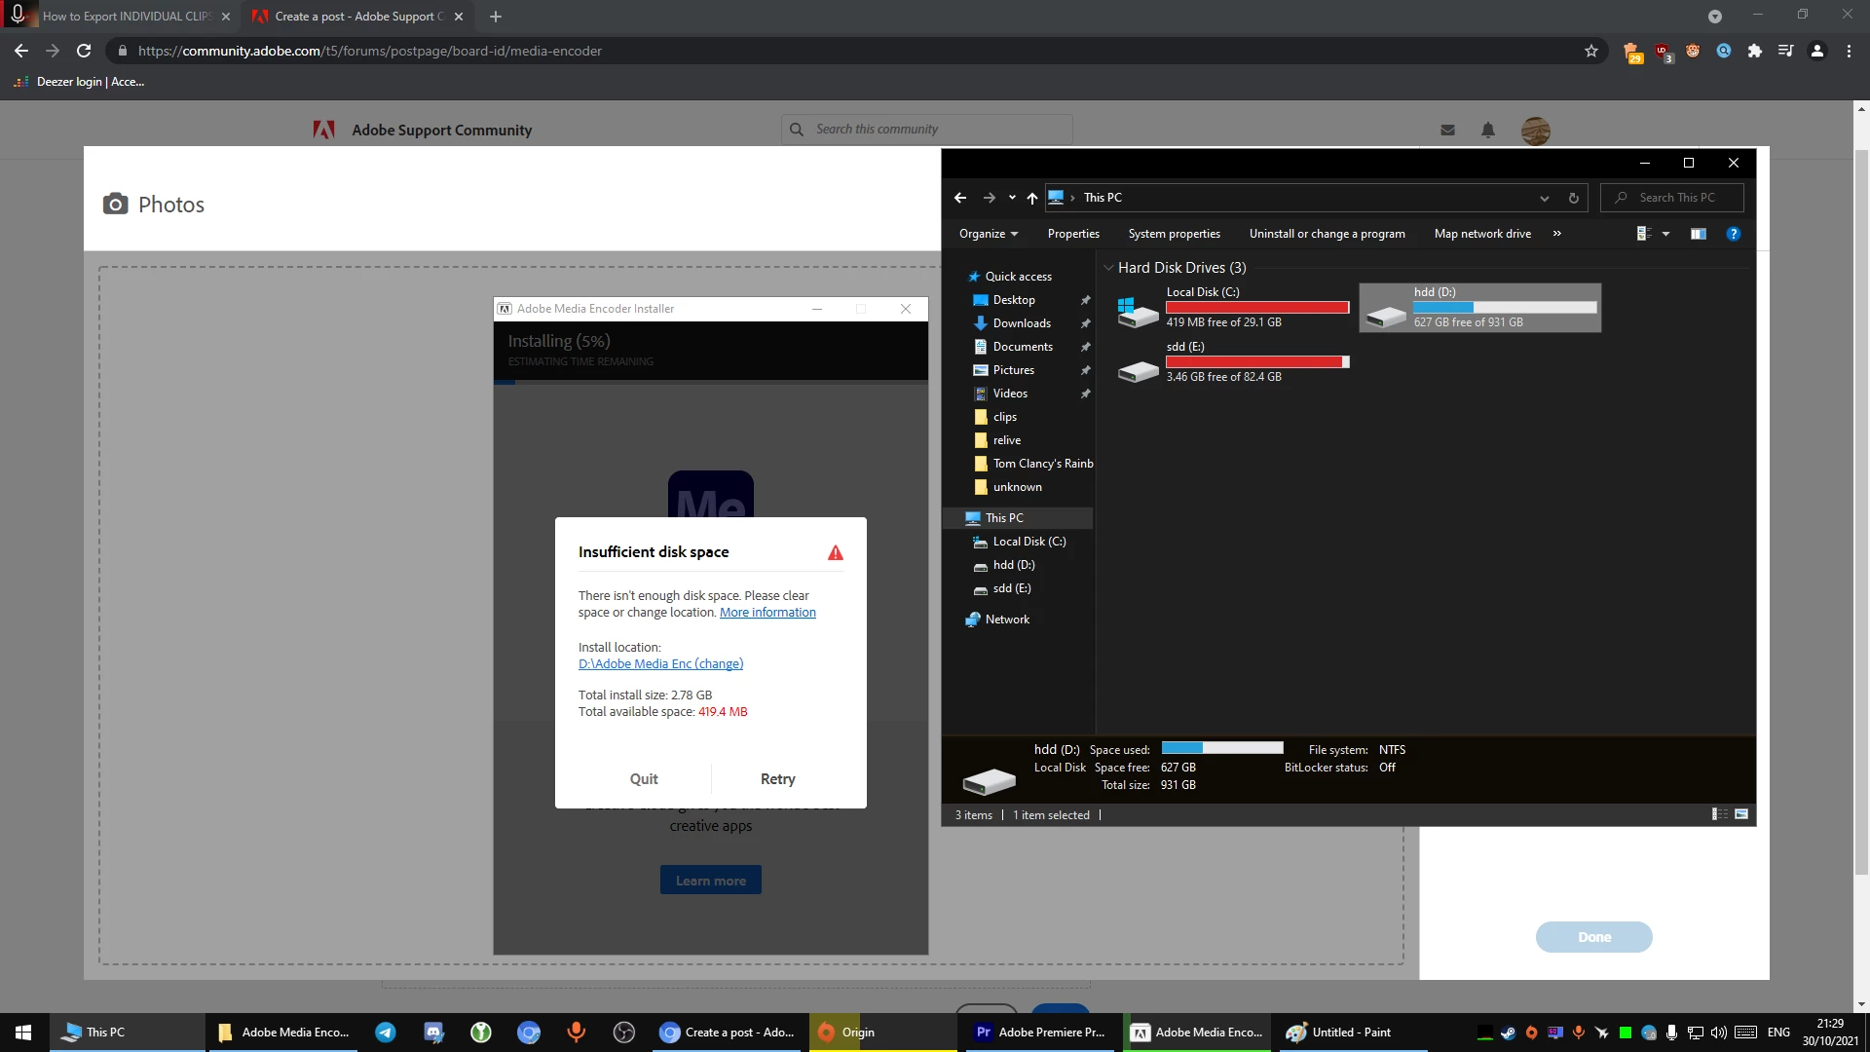
Task: Open the Chrome menu three dots
Action: coord(1849,51)
